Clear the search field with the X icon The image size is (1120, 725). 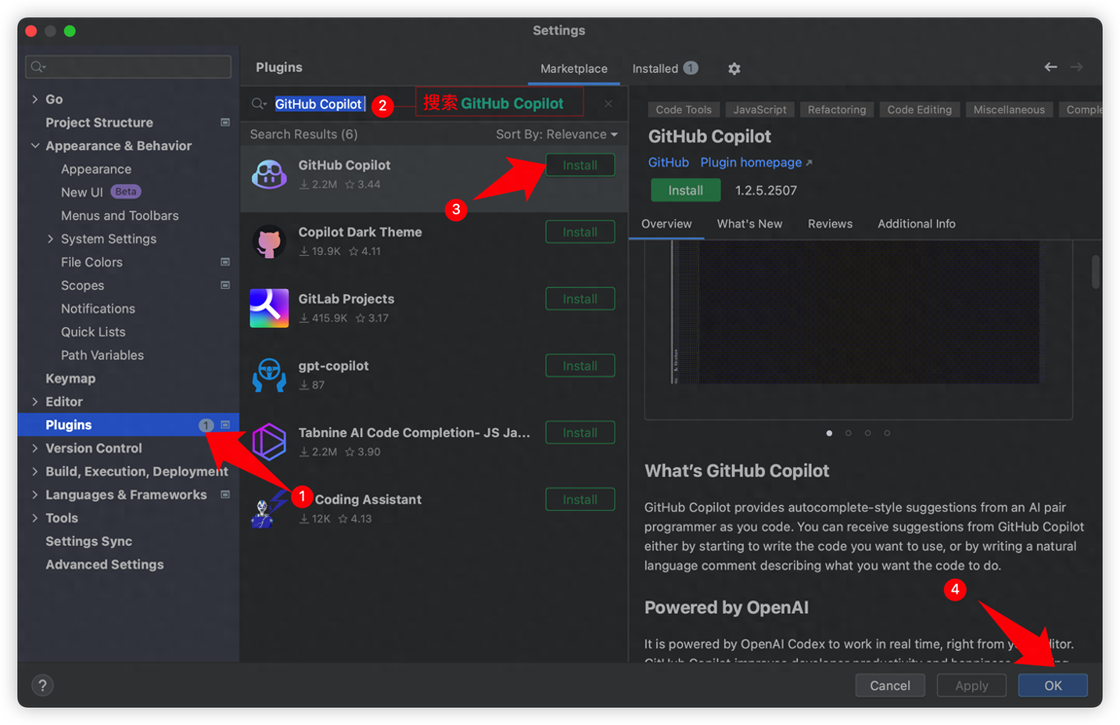608,103
